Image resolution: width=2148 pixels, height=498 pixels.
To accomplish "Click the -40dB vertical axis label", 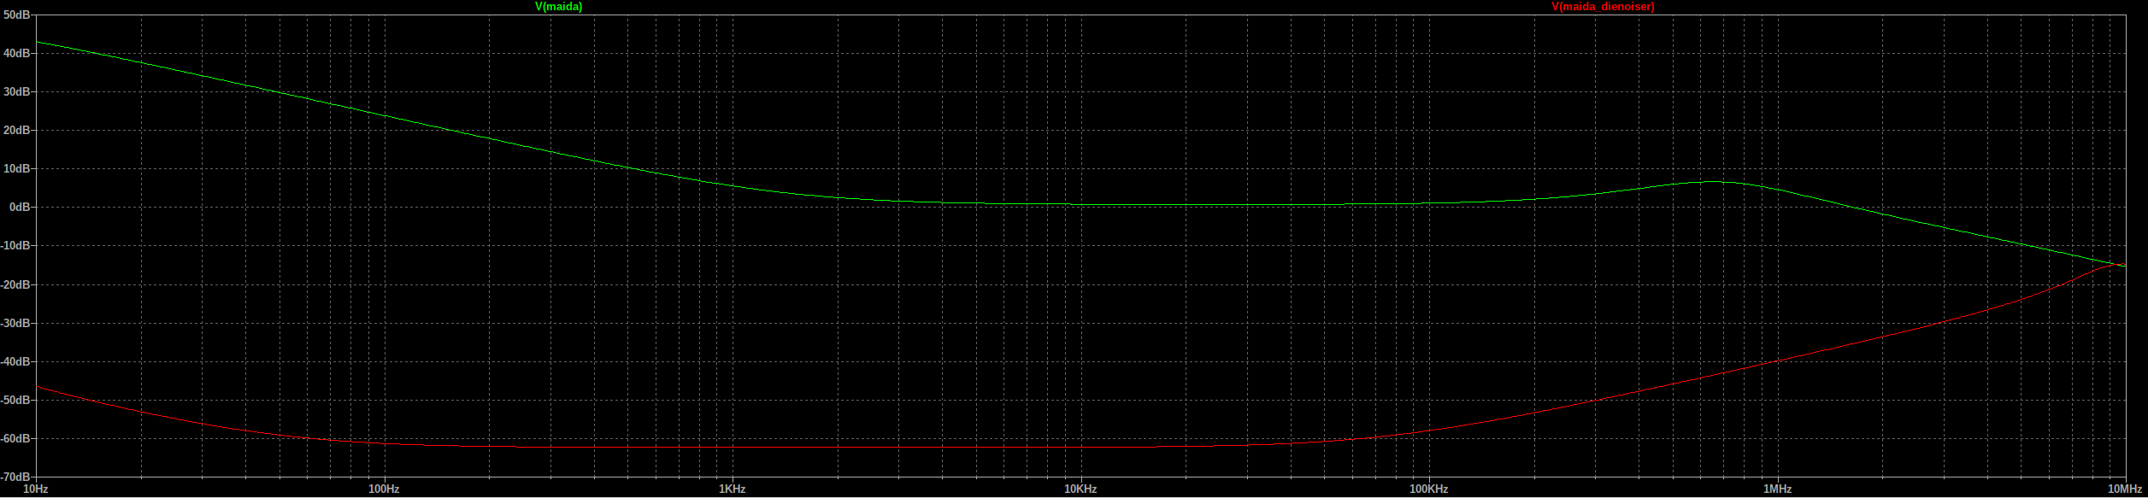I will [15, 361].
